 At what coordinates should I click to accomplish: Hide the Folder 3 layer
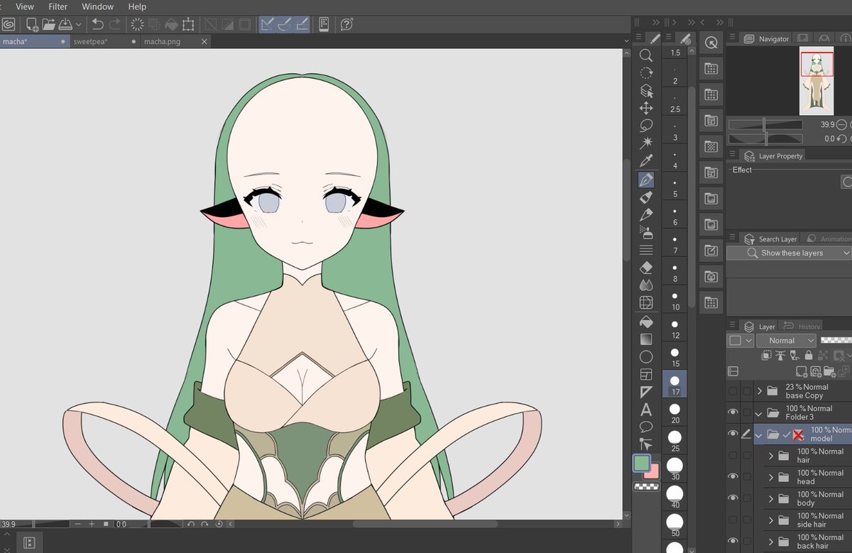tap(733, 412)
